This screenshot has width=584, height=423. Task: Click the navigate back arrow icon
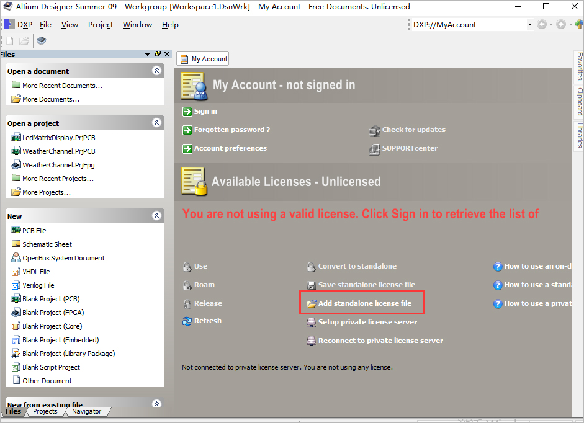coord(542,25)
